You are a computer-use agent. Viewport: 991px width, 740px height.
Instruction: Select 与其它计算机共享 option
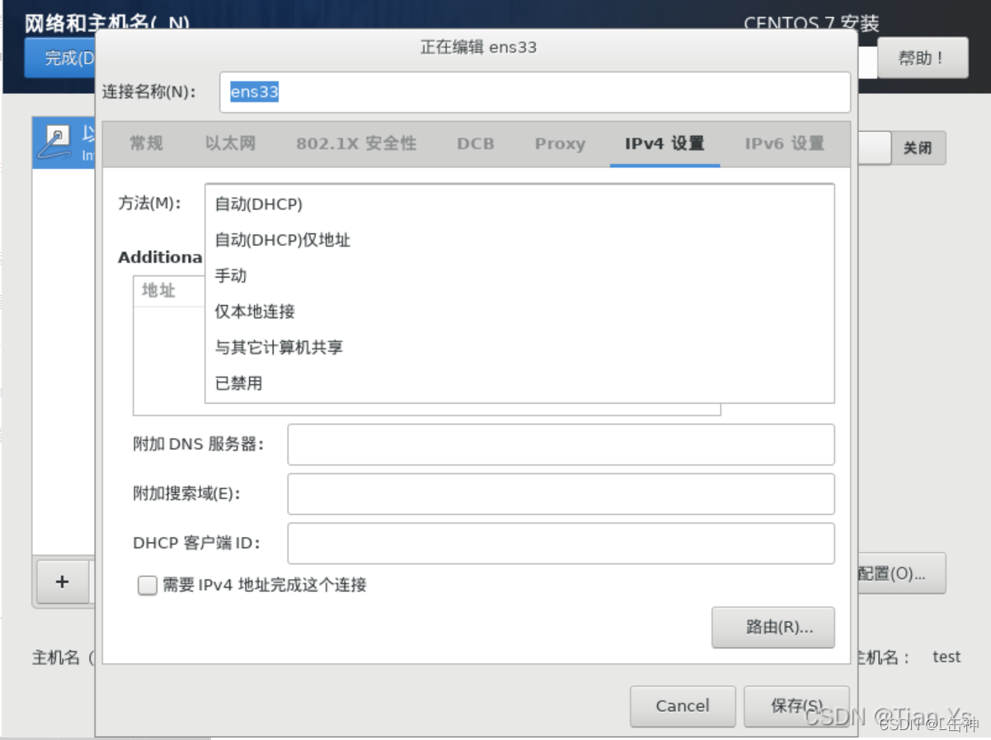[x=519, y=348]
